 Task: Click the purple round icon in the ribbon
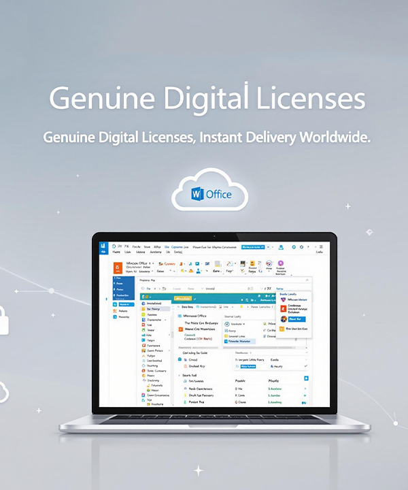click(280, 263)
